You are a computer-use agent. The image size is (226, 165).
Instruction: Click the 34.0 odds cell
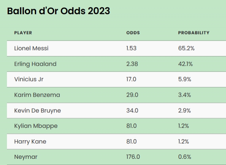tap(132, 110)
